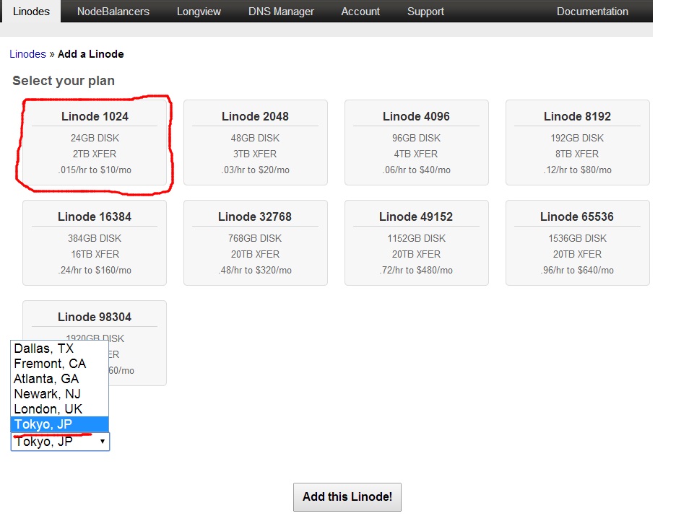Pick highlighted Tokyo, JP list option

[x=59, y=424]
